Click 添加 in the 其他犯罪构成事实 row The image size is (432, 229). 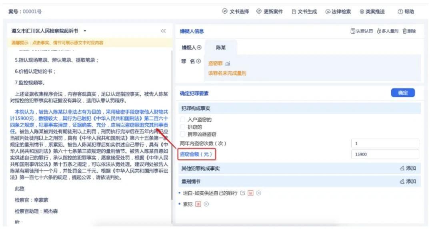click(408, 168)
